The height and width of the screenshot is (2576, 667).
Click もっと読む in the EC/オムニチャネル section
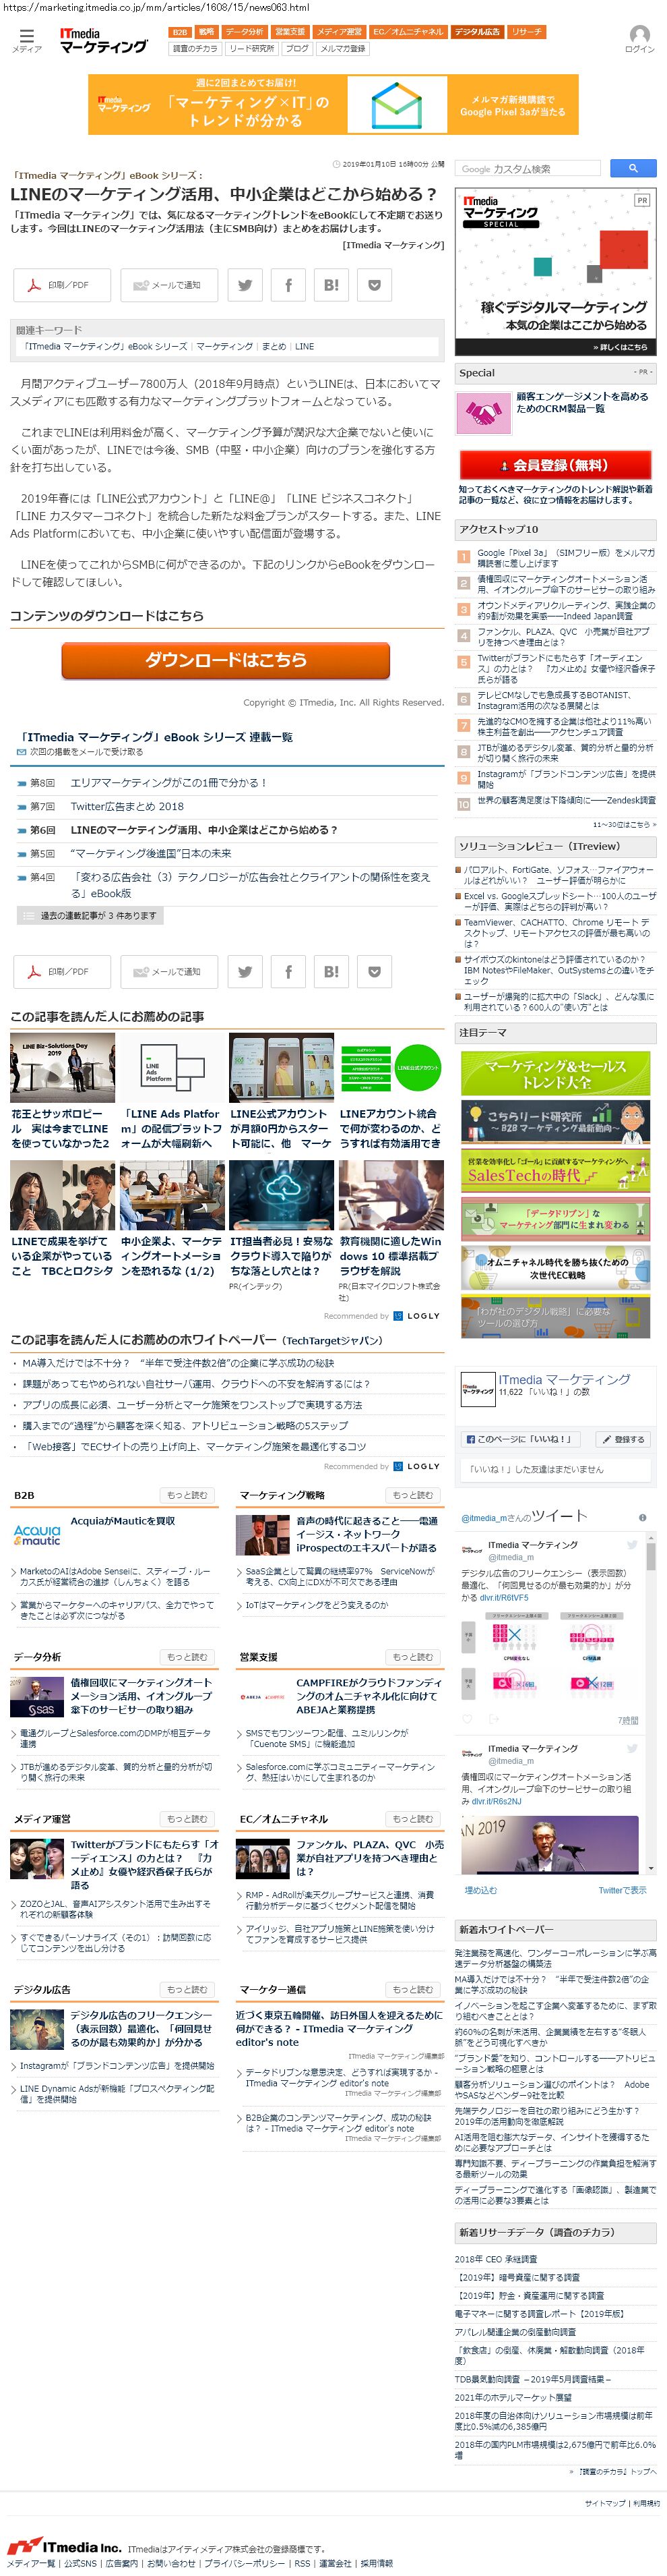coord(412,1819)
